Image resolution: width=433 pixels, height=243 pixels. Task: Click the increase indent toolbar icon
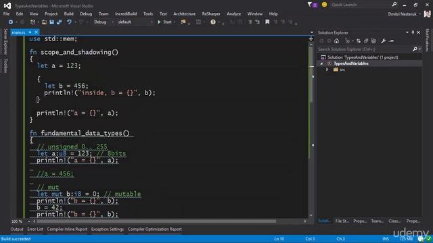(x=257, y=22)
